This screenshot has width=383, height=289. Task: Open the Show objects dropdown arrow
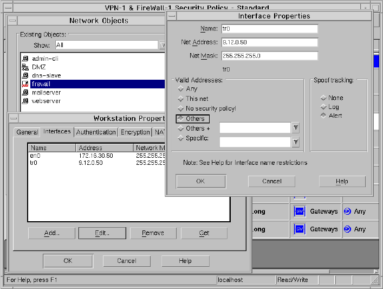162,45
